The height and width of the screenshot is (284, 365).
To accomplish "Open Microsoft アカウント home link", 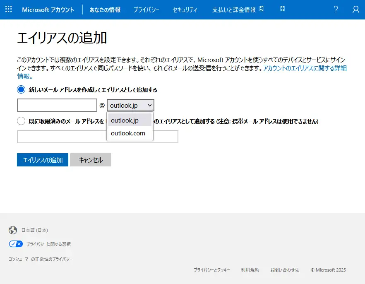I will tap(48, 10).
